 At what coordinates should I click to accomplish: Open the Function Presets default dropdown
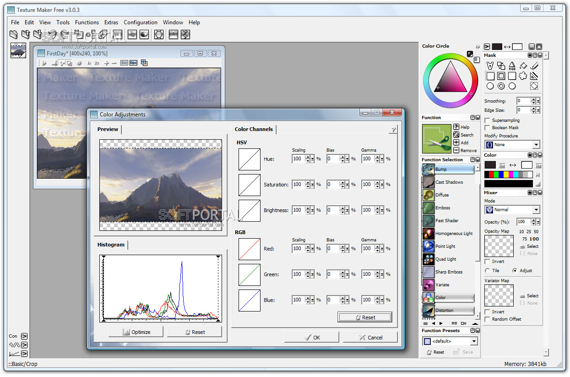tap(474, 341)
